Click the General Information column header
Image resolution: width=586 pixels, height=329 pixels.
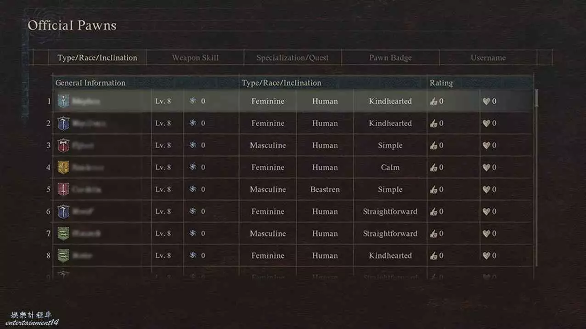90,83
